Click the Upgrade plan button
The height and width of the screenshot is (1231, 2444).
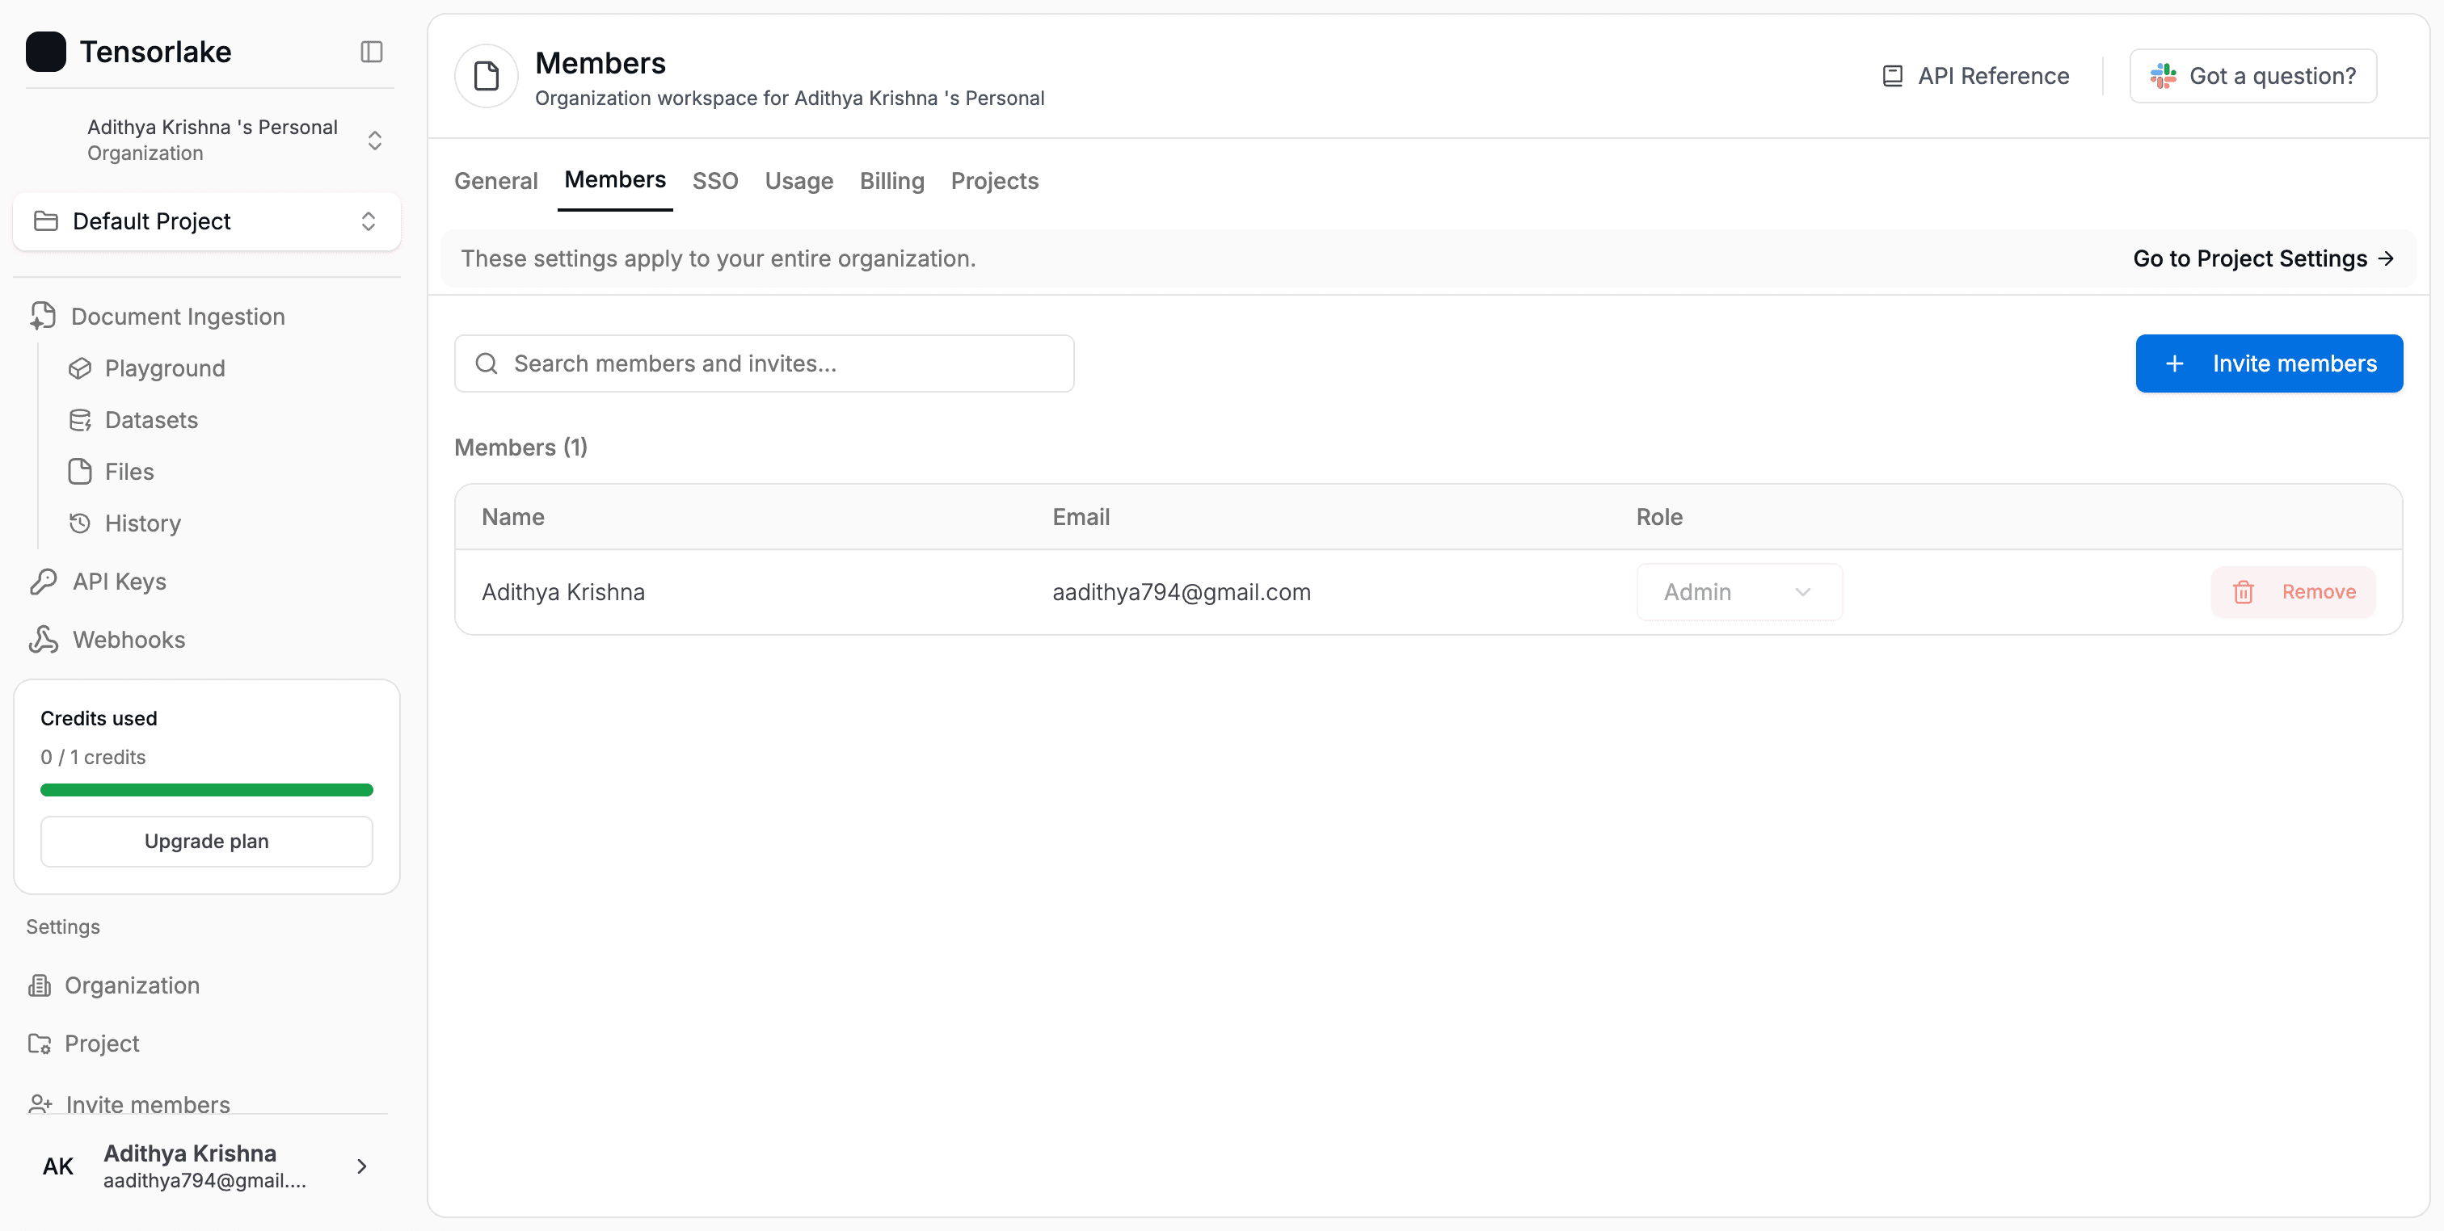(207, 841)
